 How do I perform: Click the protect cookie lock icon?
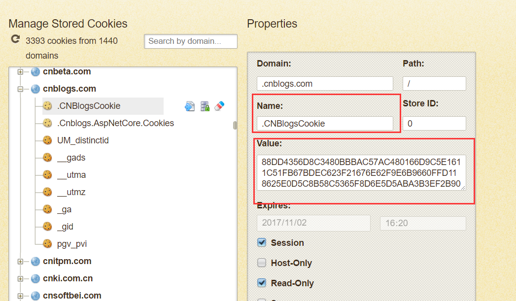[205, 106]
